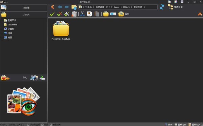Image resolution: width=203 pixels, height=126 pixels.
Task: Expand the arrow after 我的图片 in breadcrumb
Action: pyautogui.click(x=144, y=7)
